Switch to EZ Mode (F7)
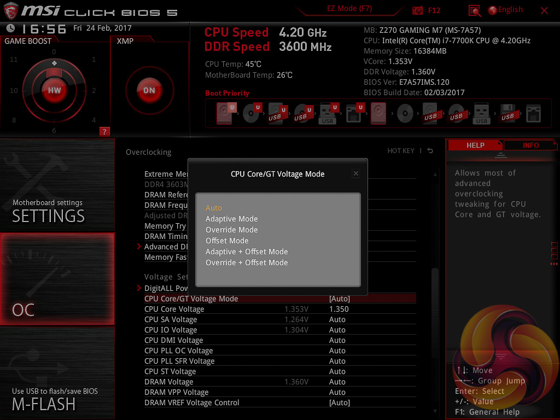Viewport: 560px width, 420px height. point(349,9)
